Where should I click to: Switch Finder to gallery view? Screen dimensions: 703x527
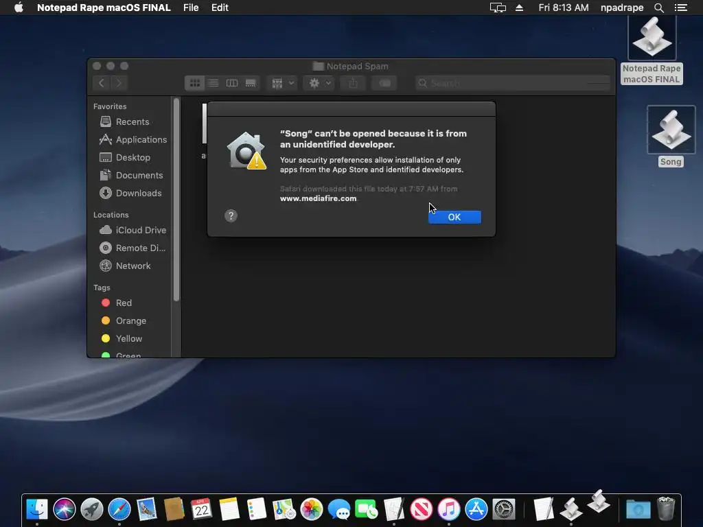pos(251,83)
